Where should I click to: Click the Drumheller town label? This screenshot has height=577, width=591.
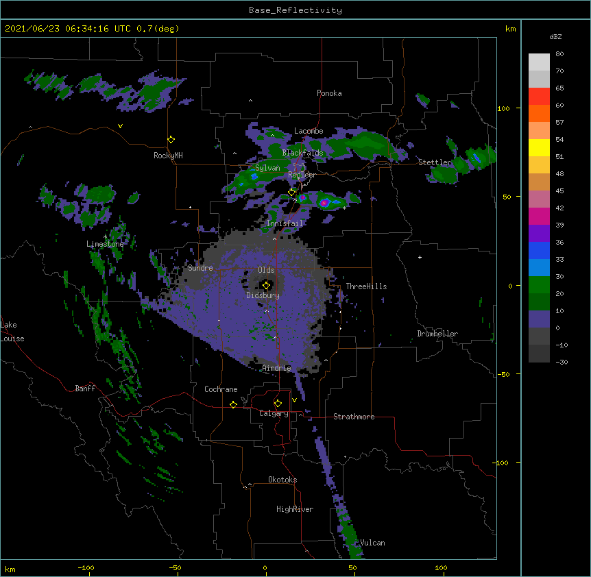click(x=437, y=334)
